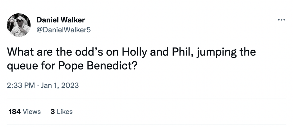Click Daniel Walker's profile avatar
The image size is (293, 127).
click(x=19, y=25)
